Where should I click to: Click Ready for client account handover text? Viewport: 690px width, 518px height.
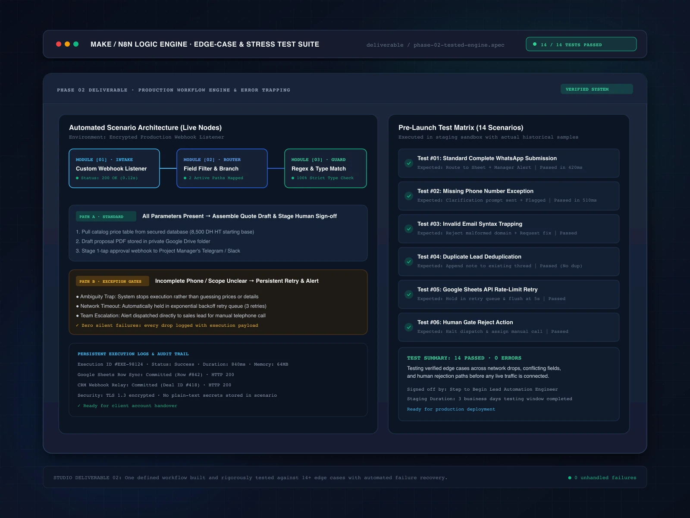(x=127, y=406)
